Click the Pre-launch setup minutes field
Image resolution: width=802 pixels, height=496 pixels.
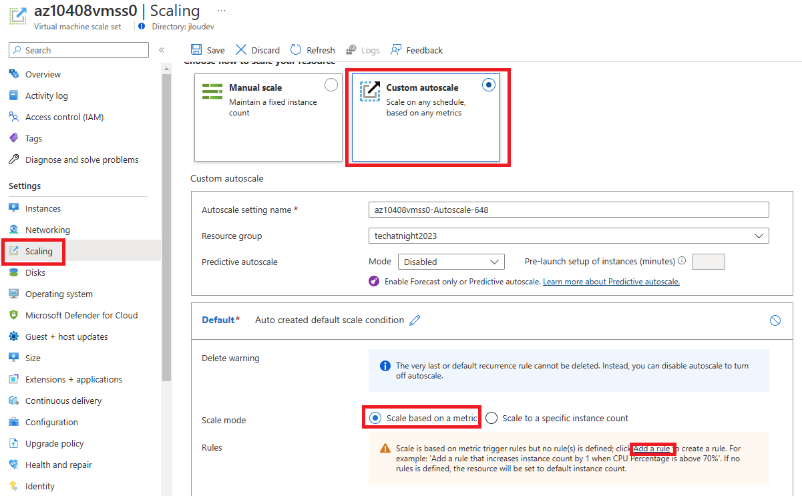pos(709,262)
